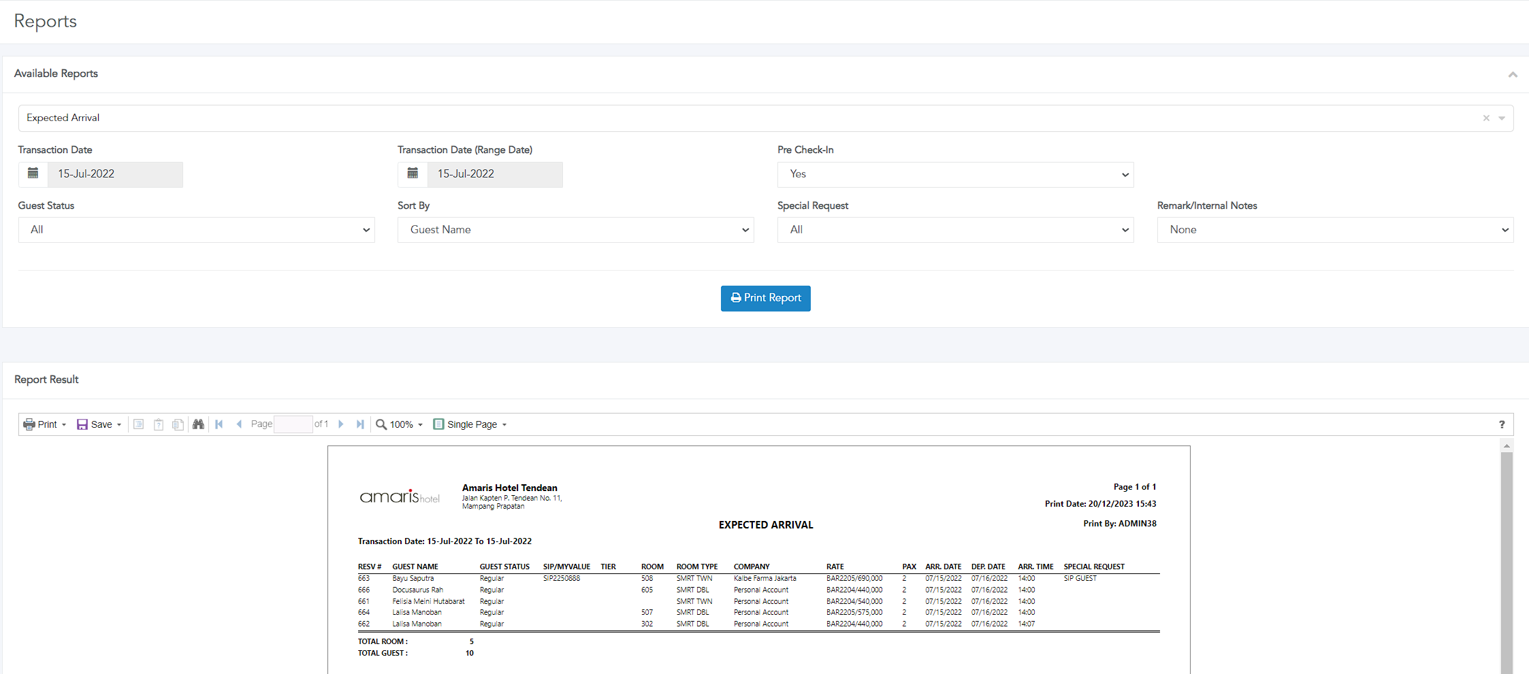Screen dimensions: 1529x674
Task: Click reservation number 662
Action: pos(364,624)
